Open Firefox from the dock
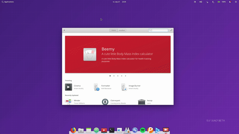 (x=73, y=130)
